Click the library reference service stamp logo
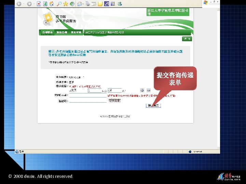Viewport: 246px width, 184px height. point(47,19)
